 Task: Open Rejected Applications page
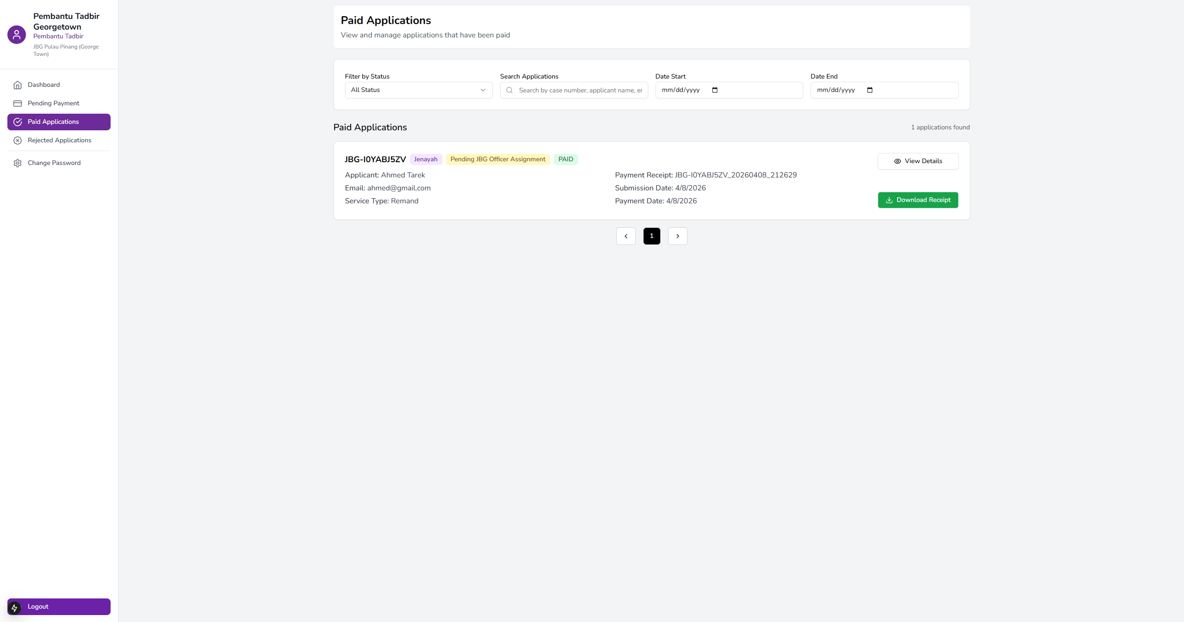[59, 140]
